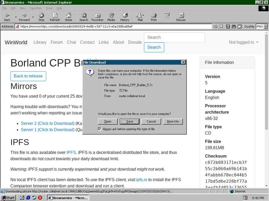The width and height of the screenshot is (269, 201).
Task: Expand the Not logged in dropdown
Action: (244, 42)
